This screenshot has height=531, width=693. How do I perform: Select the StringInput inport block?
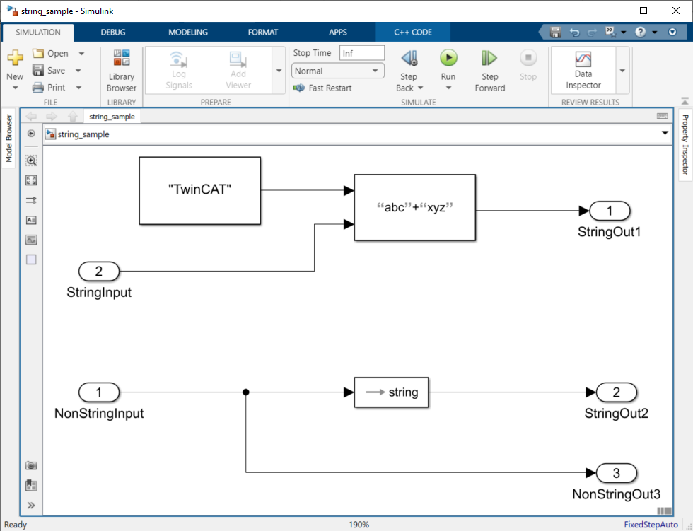click(99, 272)
